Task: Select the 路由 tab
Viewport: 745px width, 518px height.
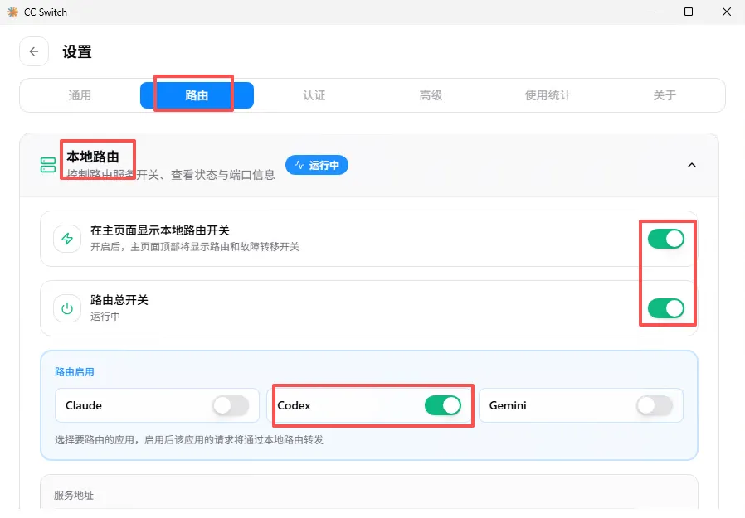Action: pos(197,95)
